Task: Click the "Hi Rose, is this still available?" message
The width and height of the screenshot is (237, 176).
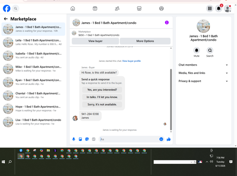Action: point(99,73)
